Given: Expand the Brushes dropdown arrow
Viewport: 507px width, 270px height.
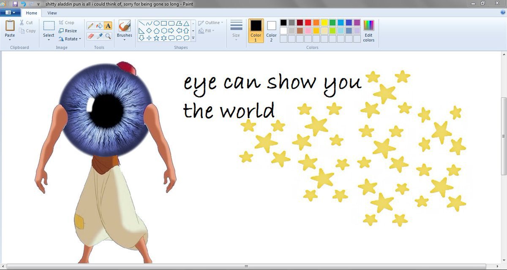Looking at the screenshot, I should click(124, 40).
